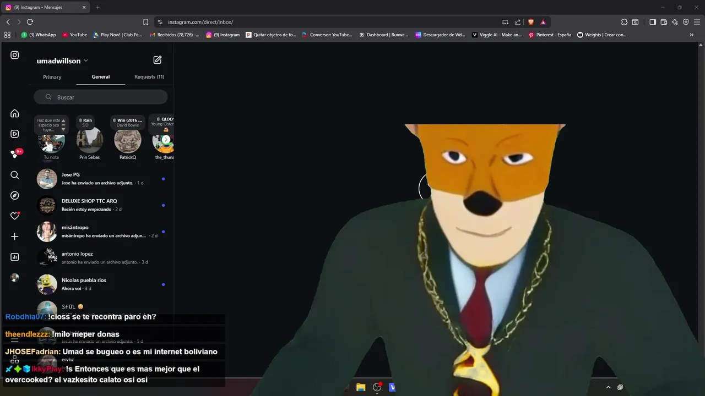Open Viggle AI bookmark

pyautogui.click(x=497, y=35)
